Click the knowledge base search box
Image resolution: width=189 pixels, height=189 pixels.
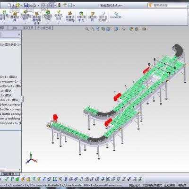168,5
